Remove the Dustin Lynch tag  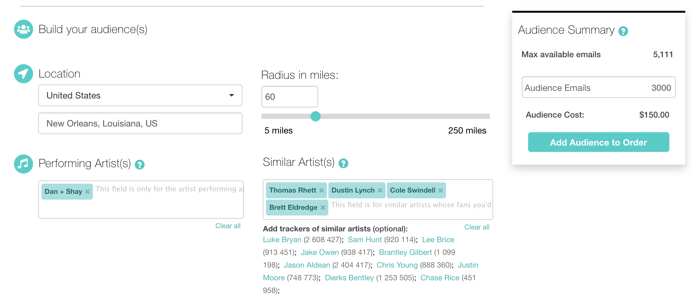point(380,190)
